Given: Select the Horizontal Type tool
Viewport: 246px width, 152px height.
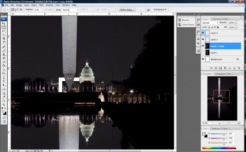Looking at the screenshot, I should tap(4, 81).
